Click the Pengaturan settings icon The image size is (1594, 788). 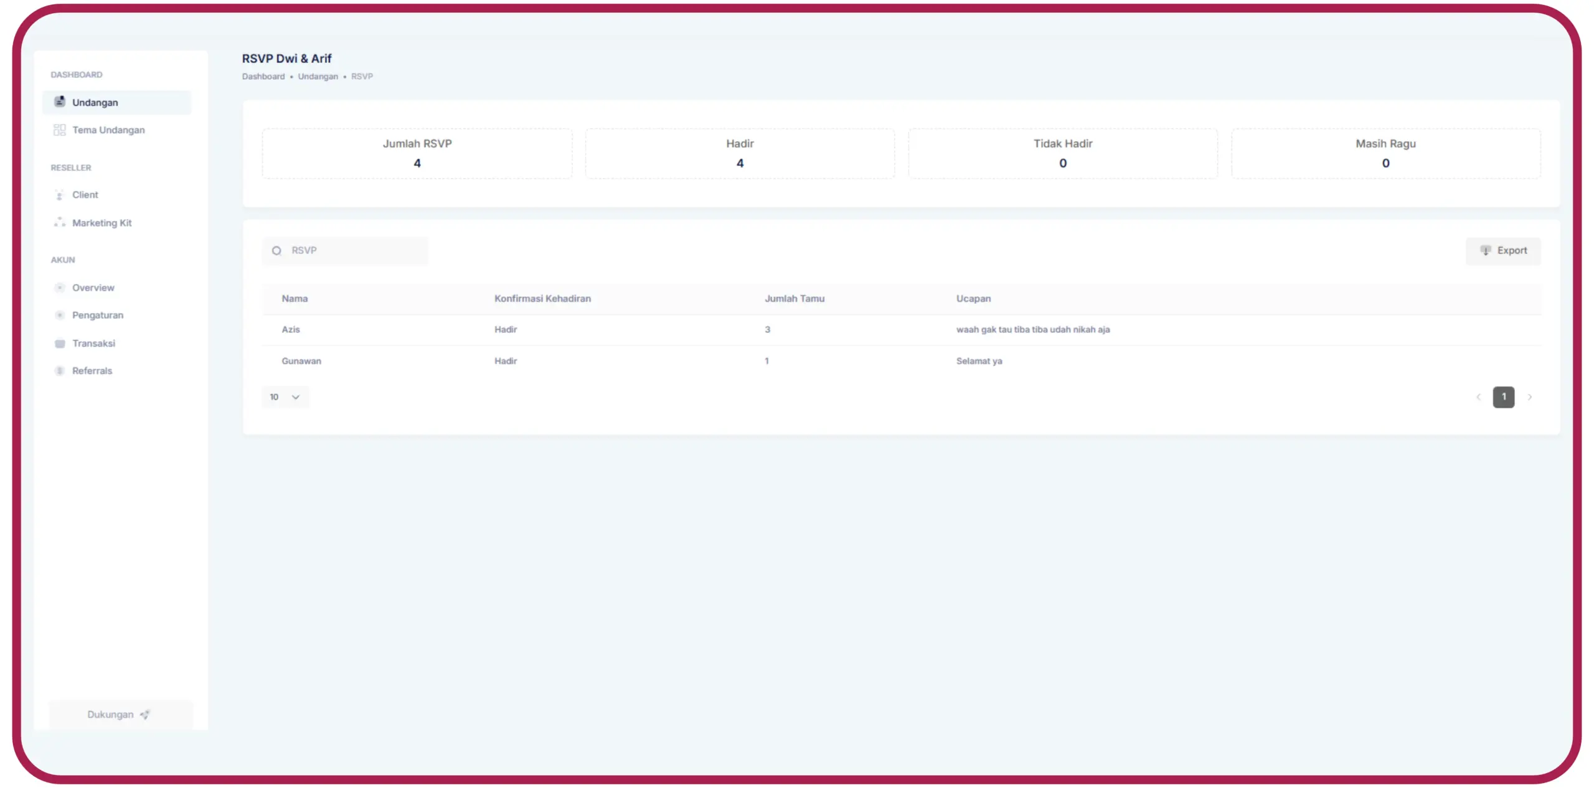pyautogui.click(x=60, y=315)
